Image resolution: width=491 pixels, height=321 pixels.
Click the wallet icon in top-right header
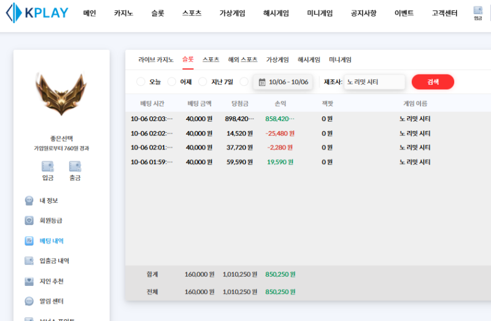(x=478, y=10)
